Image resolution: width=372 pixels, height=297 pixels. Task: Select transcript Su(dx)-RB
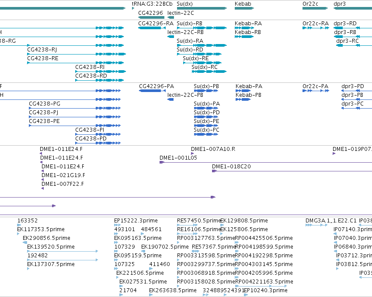click(202, 28)
